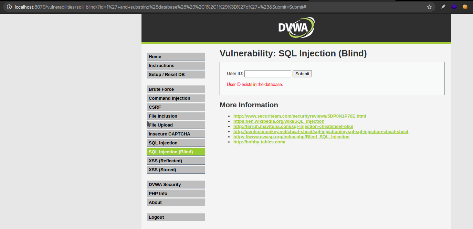Click the site information icon before localhost
The height and width of the screenshot is (229, 473).
coord(9,7)
